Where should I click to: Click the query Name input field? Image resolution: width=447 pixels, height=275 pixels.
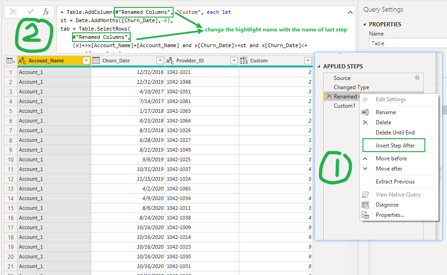click(x=408, y=43)
